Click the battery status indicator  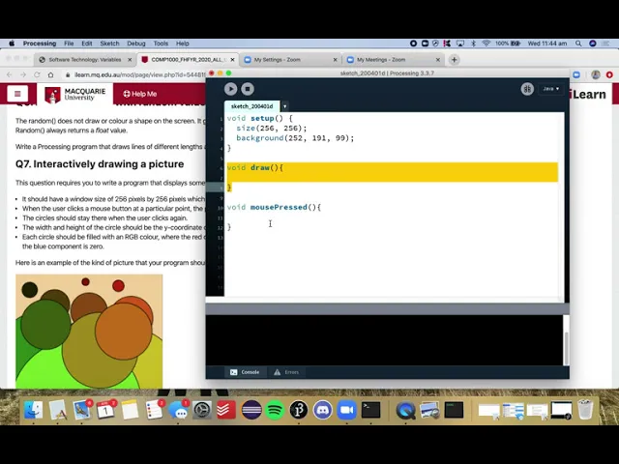tap(508, 43)
